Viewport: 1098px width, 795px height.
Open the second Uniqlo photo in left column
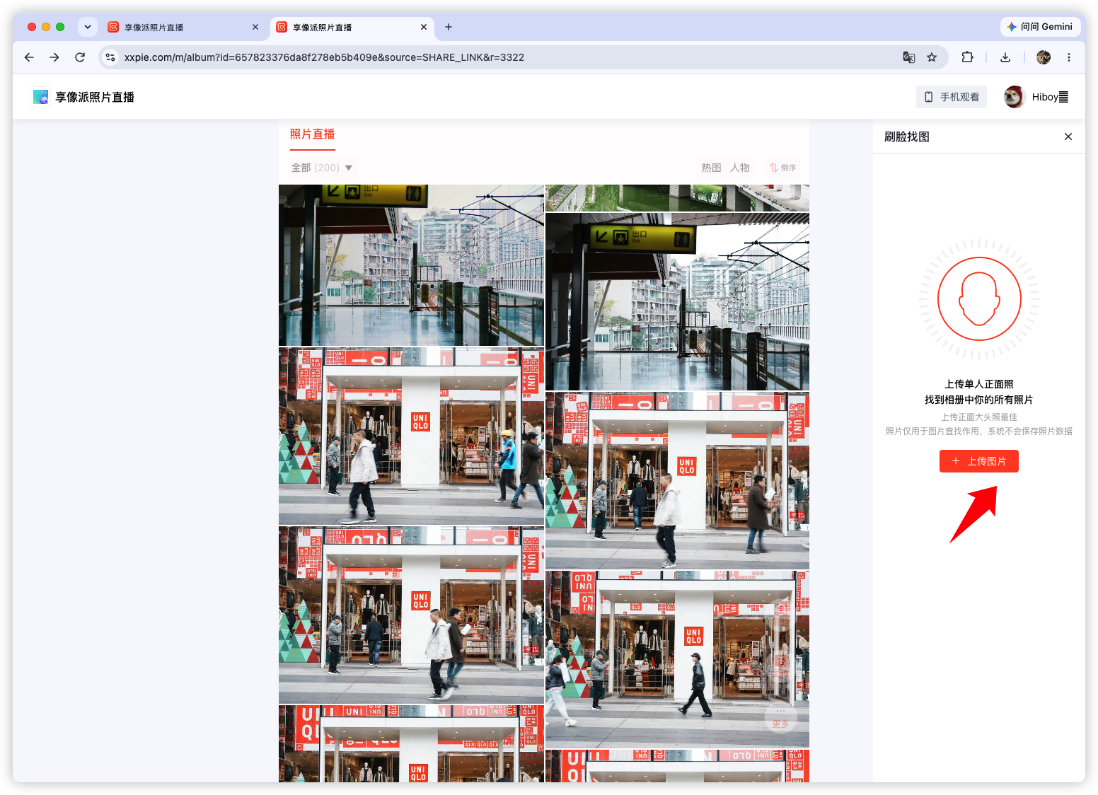(x=411, y=615)
